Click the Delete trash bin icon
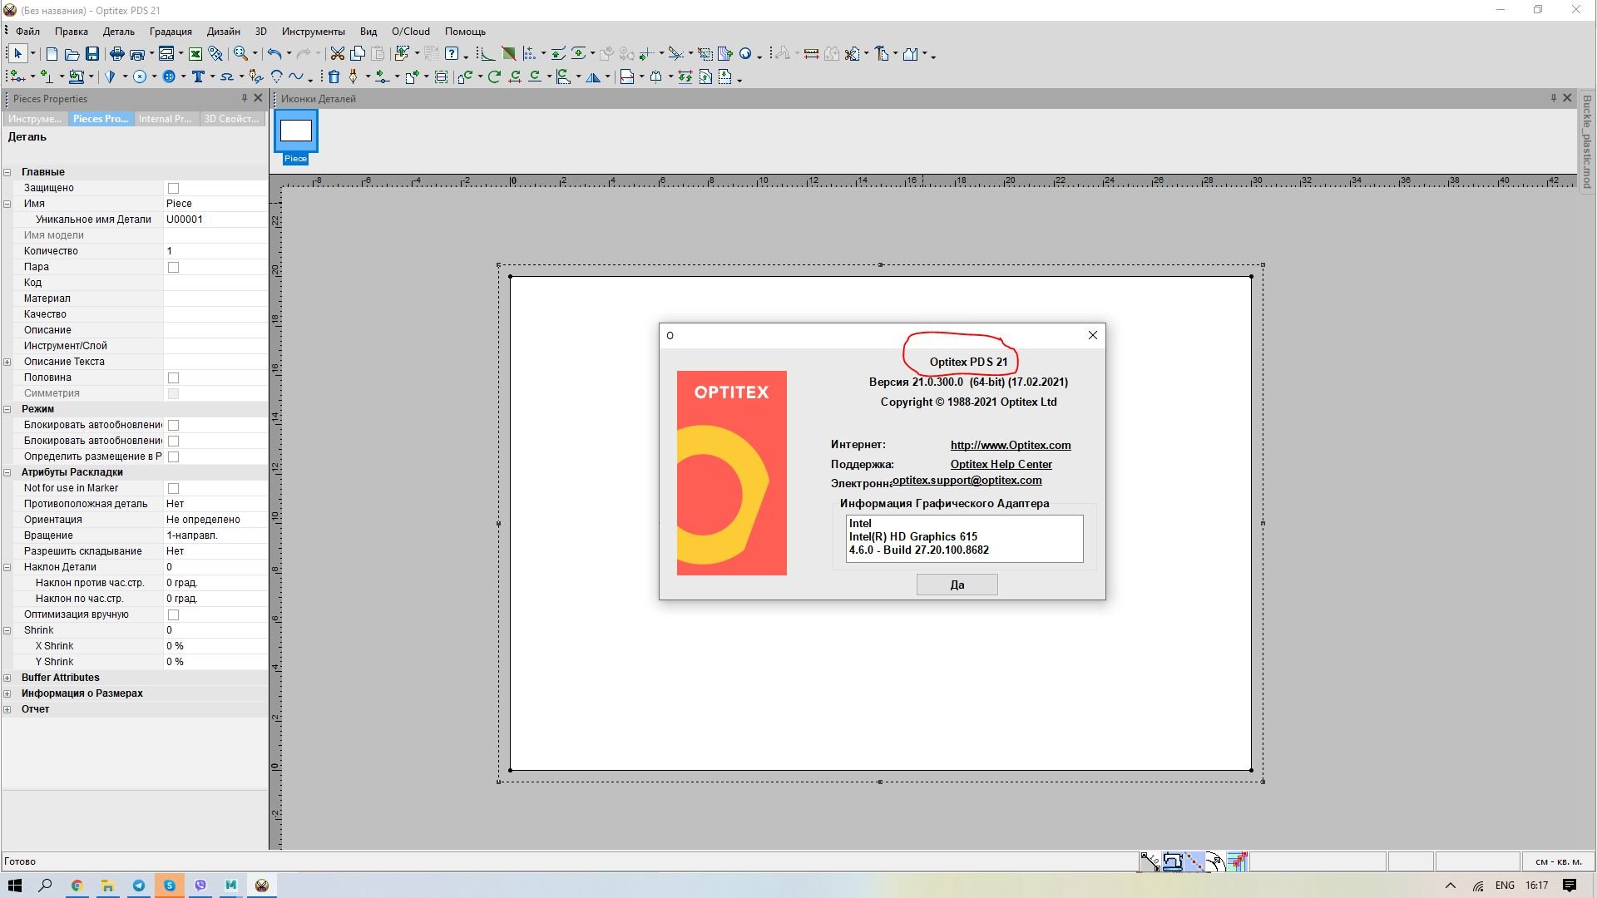This screenshot has height=898, width=1597. point(334,76)
